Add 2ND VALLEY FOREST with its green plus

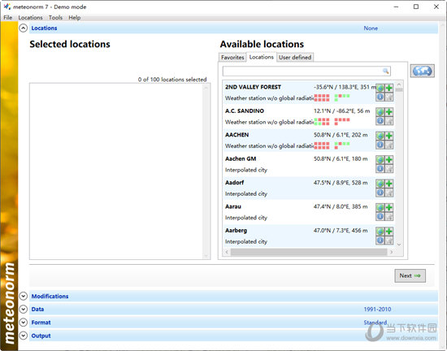point(389,88)
